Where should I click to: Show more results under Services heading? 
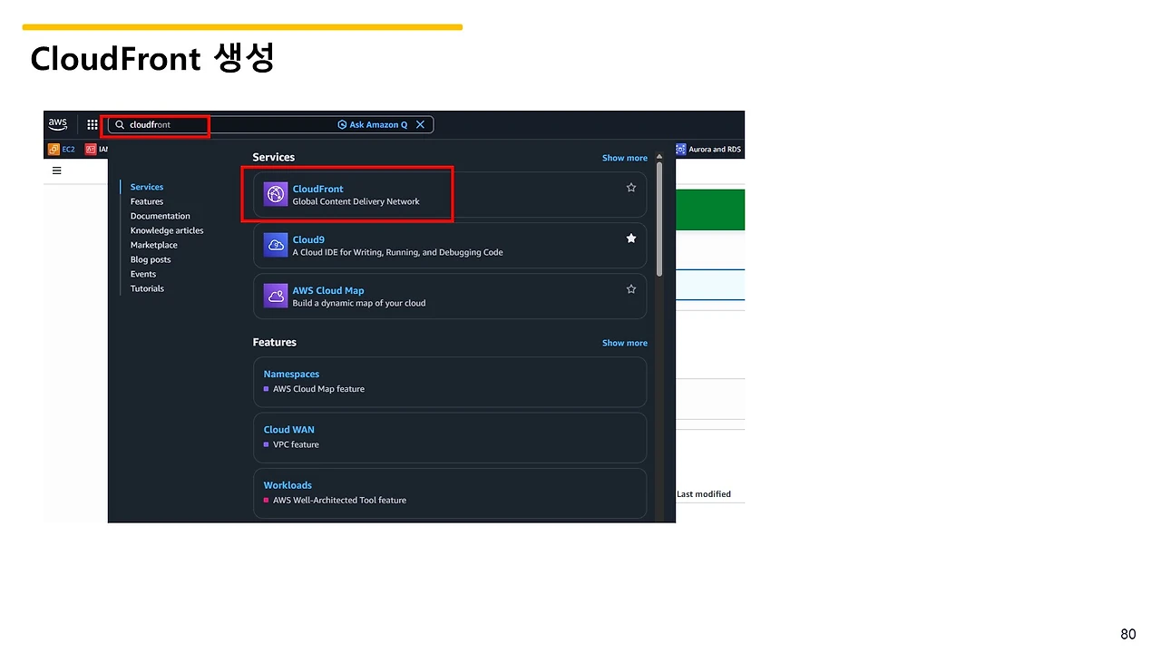point(625,158)
